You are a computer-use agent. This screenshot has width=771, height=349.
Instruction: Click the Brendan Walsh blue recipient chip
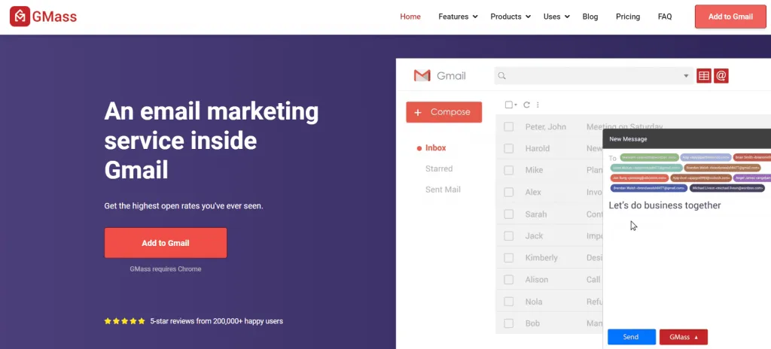(648, 188)
